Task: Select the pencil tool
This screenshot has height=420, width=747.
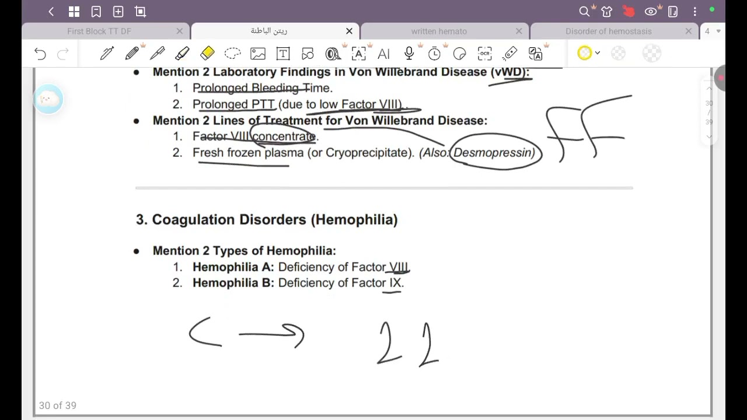Action: (132, 54)
